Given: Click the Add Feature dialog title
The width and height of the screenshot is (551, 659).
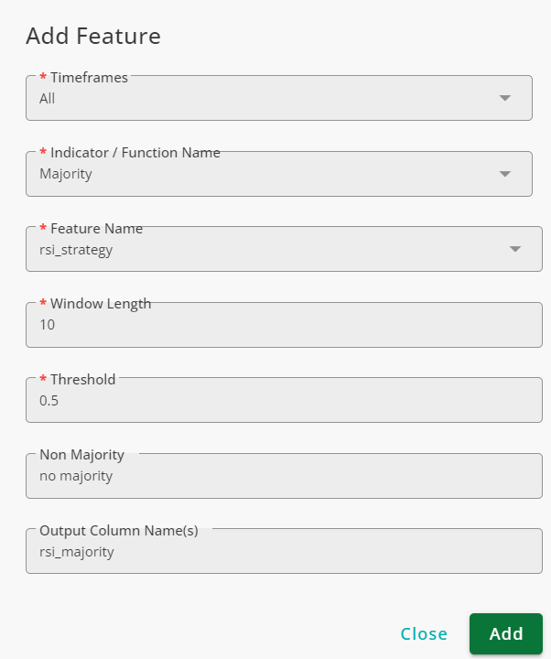Looking at the screenshot, I should 93,36.
